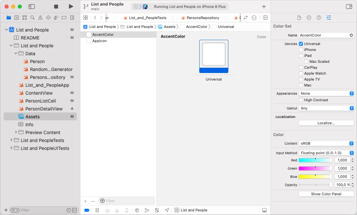Show the History inspector
The width and height of the screenshot is (357, 215).
pos(309,17)
